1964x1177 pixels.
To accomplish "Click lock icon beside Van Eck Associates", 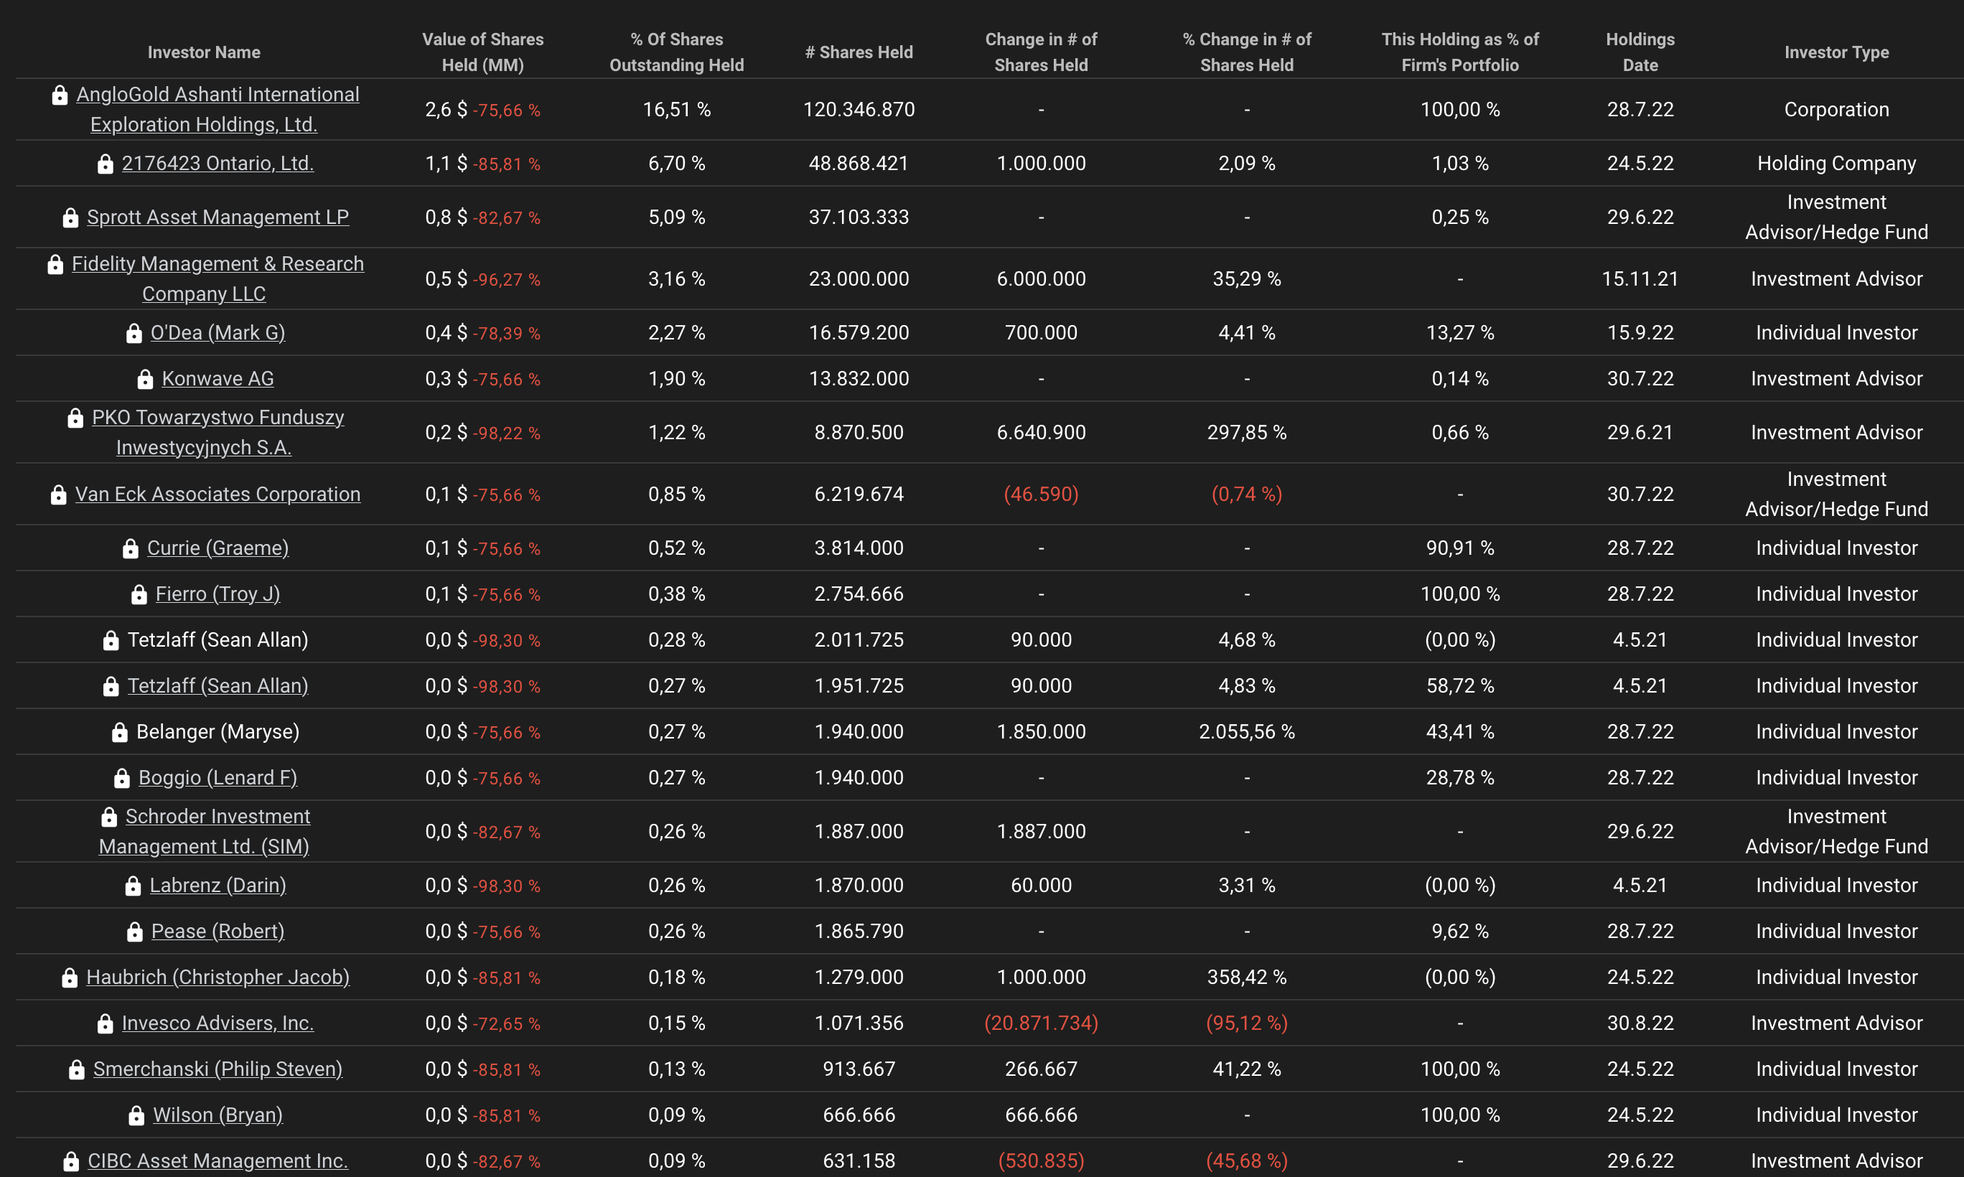I will 59,495.
